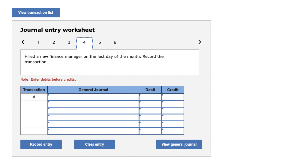Open General Journal account dropdown in sixth row
This screenshot has height=163, width=285.
[x=93, y=131]
